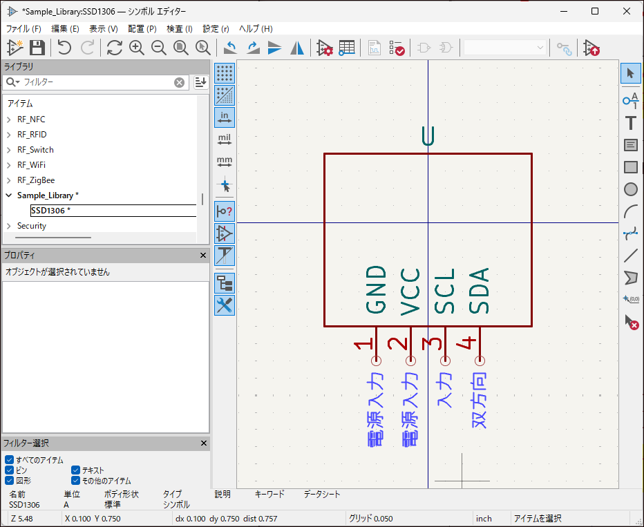This screenshot has height=527, width=644.
Task: Click the Undo arrow
Action: pos(64,48)
